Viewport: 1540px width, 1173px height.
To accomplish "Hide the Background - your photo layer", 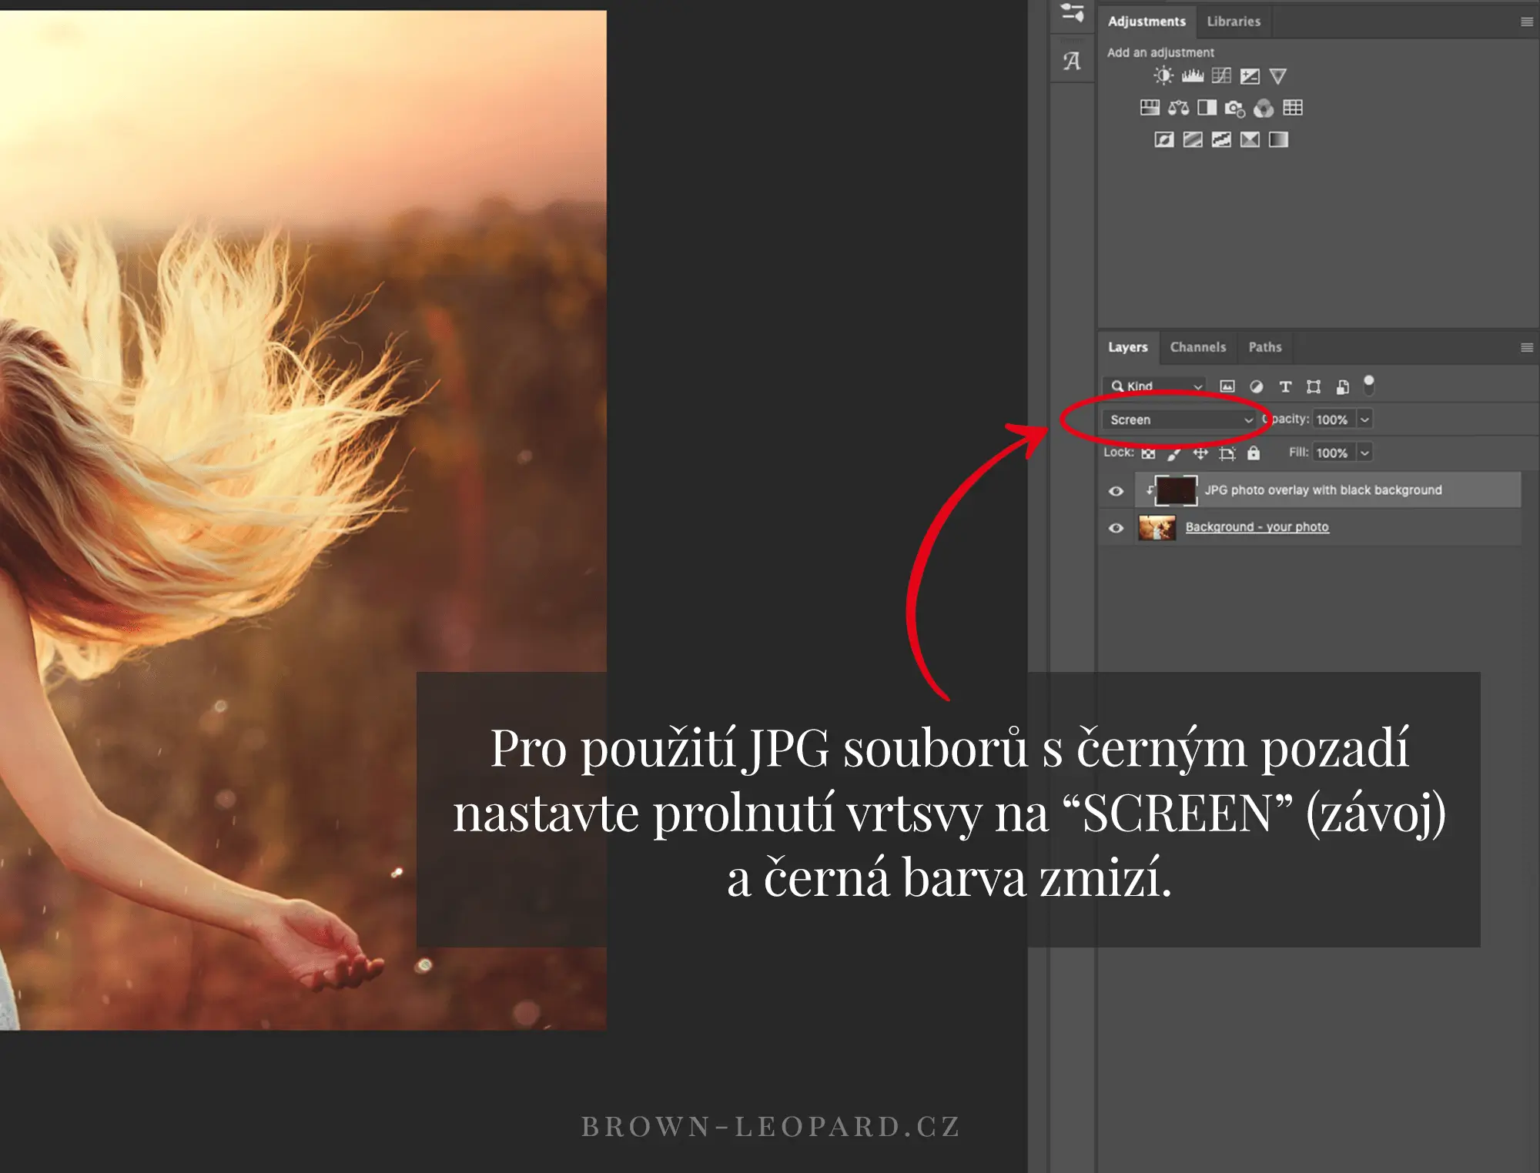I will (x=1116, y=528).
